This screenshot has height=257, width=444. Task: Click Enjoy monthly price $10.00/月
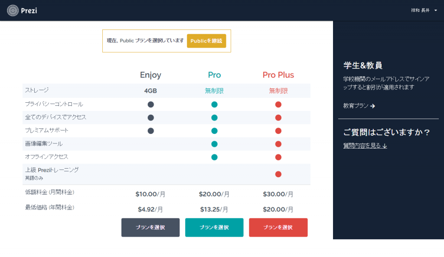(x=150, y=194)
